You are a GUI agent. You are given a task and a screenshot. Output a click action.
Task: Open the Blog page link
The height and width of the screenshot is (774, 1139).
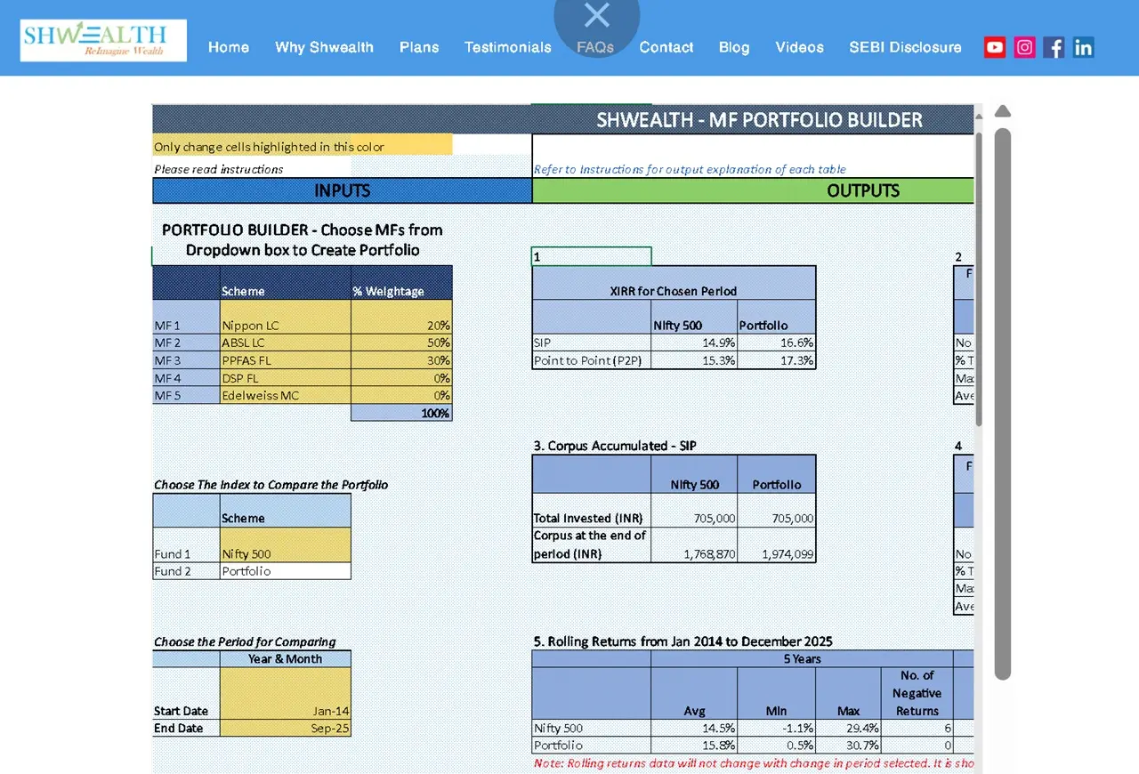(x=734, y=47)
